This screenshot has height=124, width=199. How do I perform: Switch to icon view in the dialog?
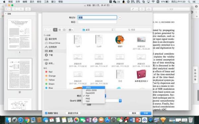tap(55, 30)
